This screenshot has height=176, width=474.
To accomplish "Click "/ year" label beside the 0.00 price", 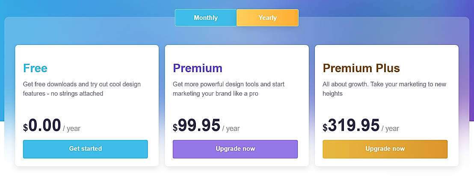I will (x=71, y=129).
